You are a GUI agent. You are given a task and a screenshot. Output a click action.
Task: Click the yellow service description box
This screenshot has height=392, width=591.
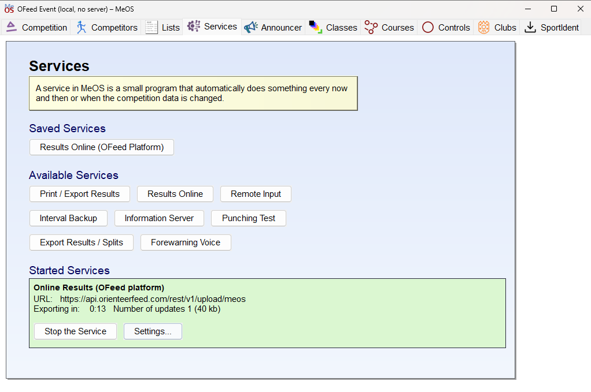pyautogui.click(x=193, y=94)
